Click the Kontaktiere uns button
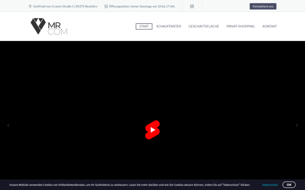This screenshot has width=305, height=190. click(x=263, y=7)
